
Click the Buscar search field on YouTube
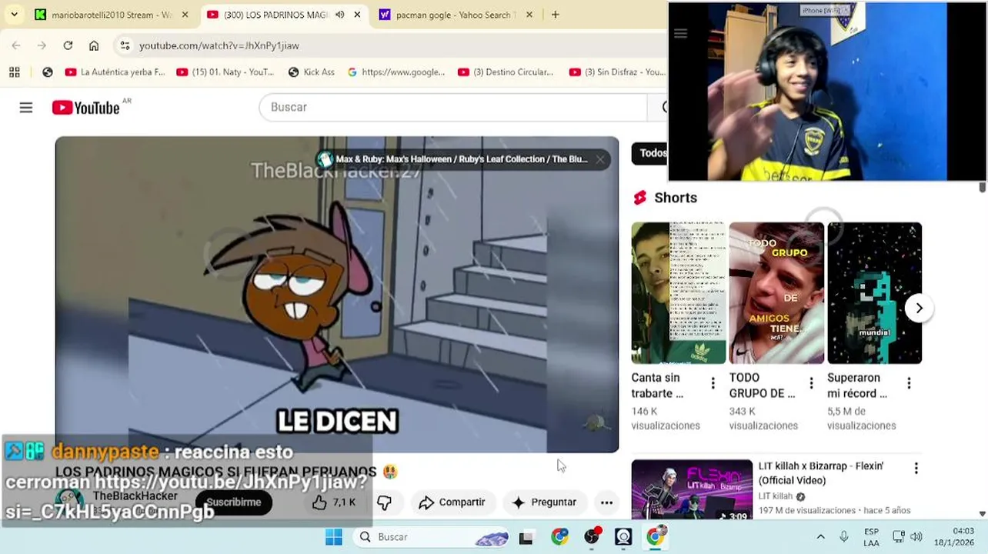point(454,107)
